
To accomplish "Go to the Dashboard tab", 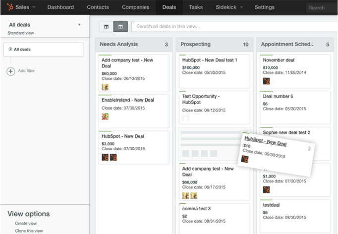I will [60, 7].
